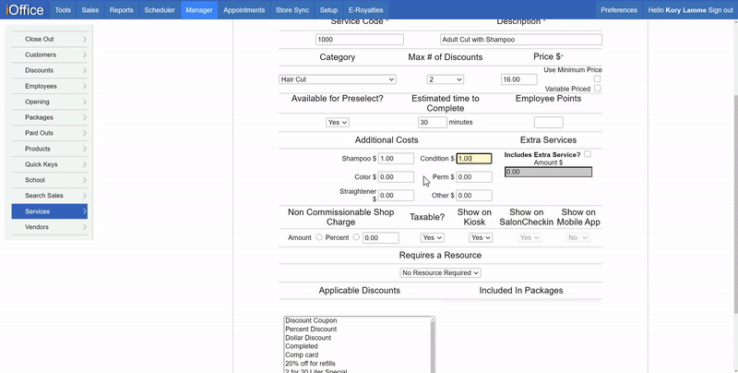Click the Service Code field
The height and width of the screenshot is (373, 738).
(360, 40)
